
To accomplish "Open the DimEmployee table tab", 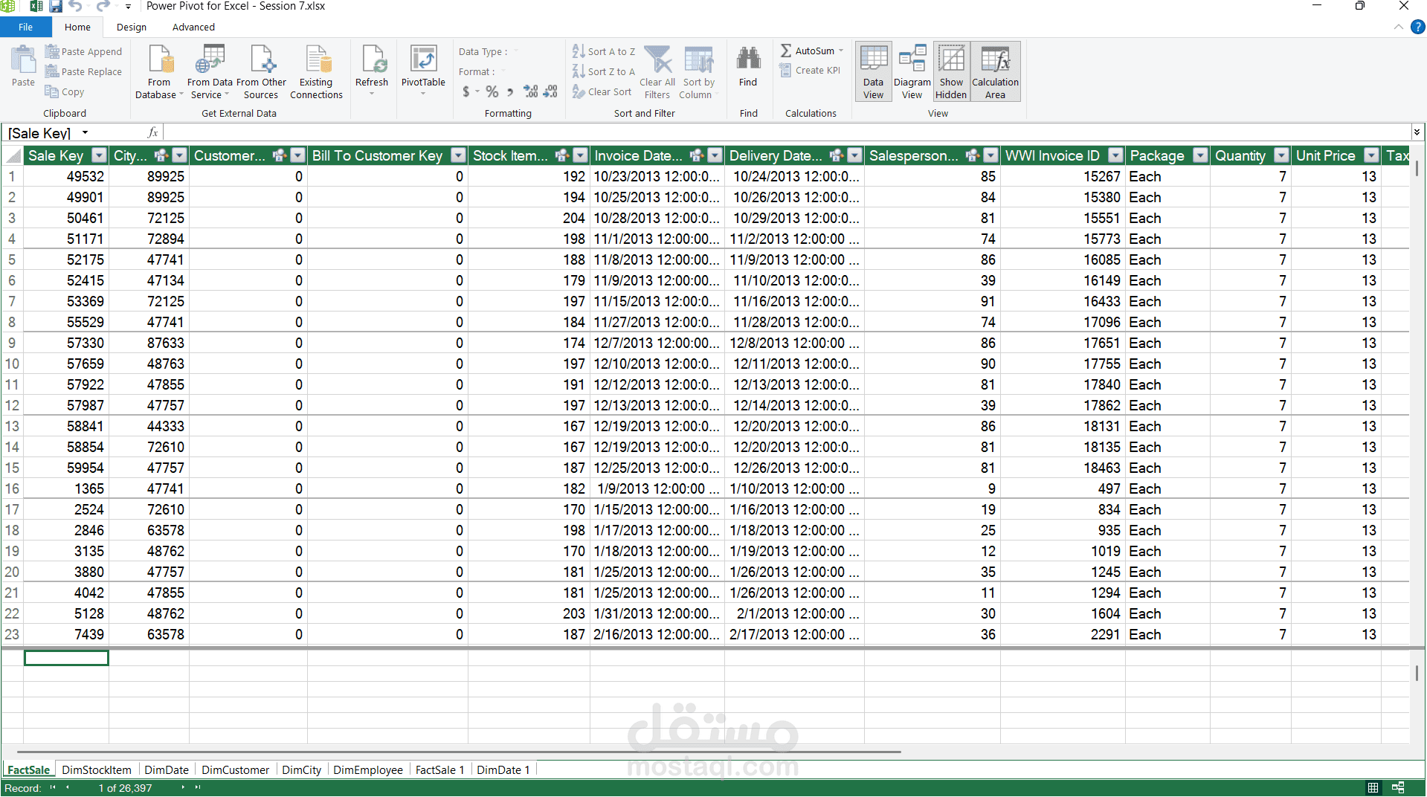I will (x=368, y=769).
